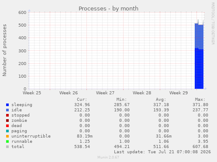
Task: Click idle average value 193.39
Action: pyautogui.click(x=161, y=110)
